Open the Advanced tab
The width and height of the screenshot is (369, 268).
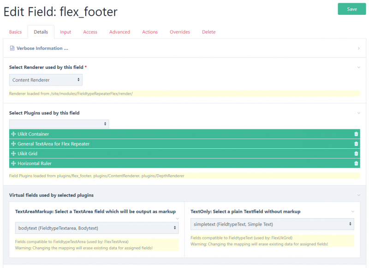[x=119, y=32]
